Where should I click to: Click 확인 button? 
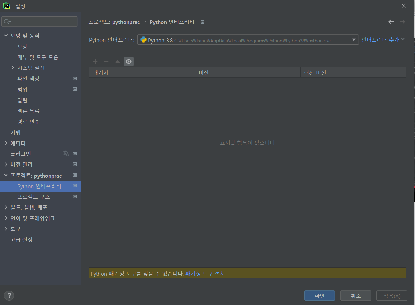(320, 296)
